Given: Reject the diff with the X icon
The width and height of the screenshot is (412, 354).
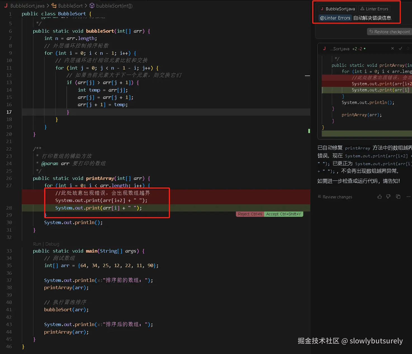Looking at the screenshot, I should click(392, 48).
